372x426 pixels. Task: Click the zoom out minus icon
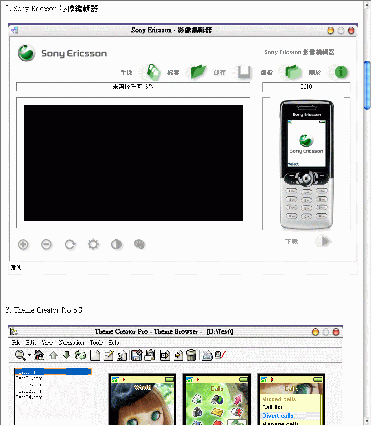46,244
